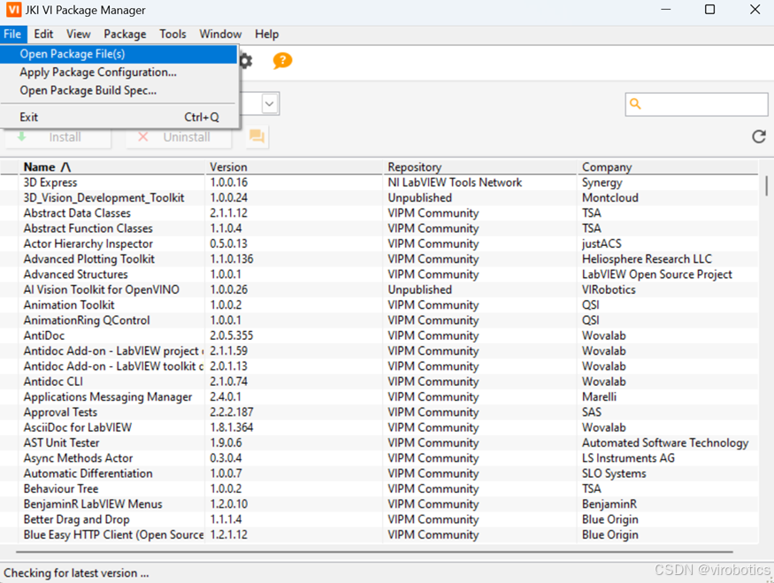Click the orange chat feedback icon
The width and height of the screenshot is (774, 583).
pyautogui.click(x=257, y=136)
